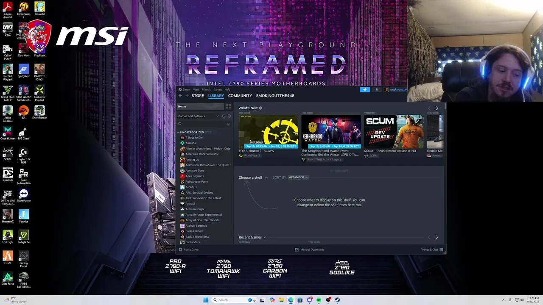543x305 pixels.
Task: Open the Palworld desktop shortcut
Action: coord(39,8)
